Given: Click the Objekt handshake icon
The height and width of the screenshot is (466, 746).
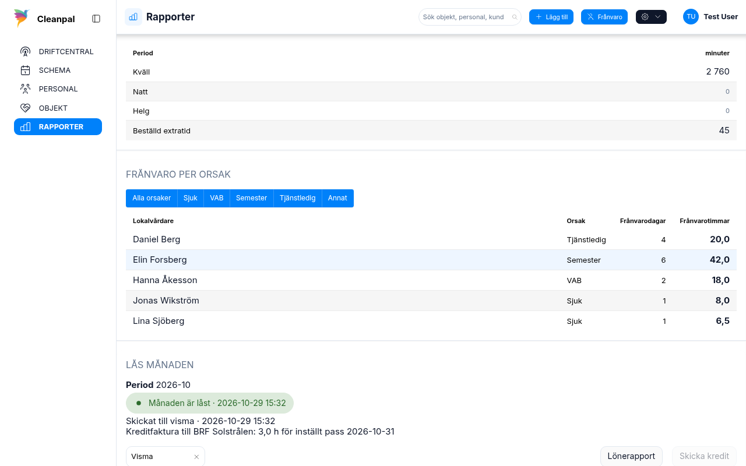Looking at the screenshot, I should point(25,108).
